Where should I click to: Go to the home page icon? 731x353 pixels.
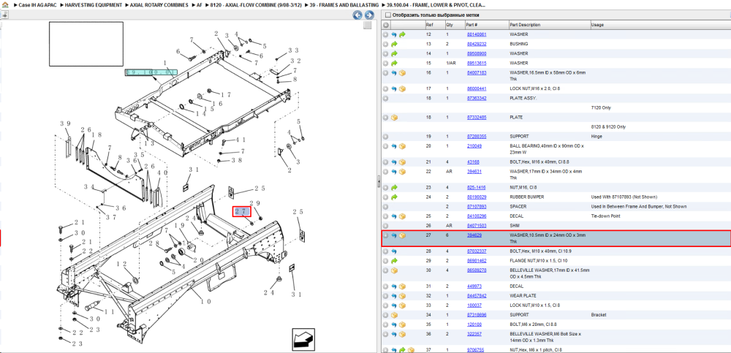[4, 4]
